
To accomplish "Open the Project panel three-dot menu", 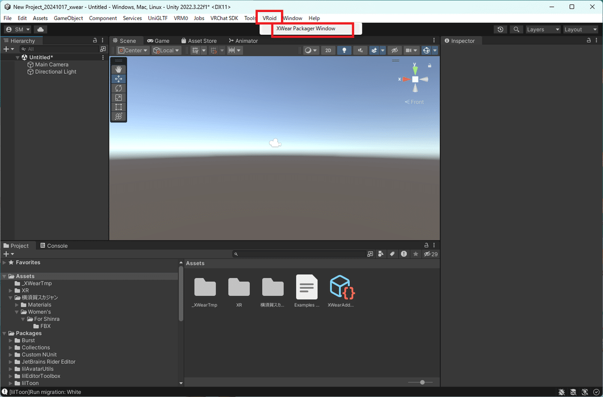I will 435,246.
